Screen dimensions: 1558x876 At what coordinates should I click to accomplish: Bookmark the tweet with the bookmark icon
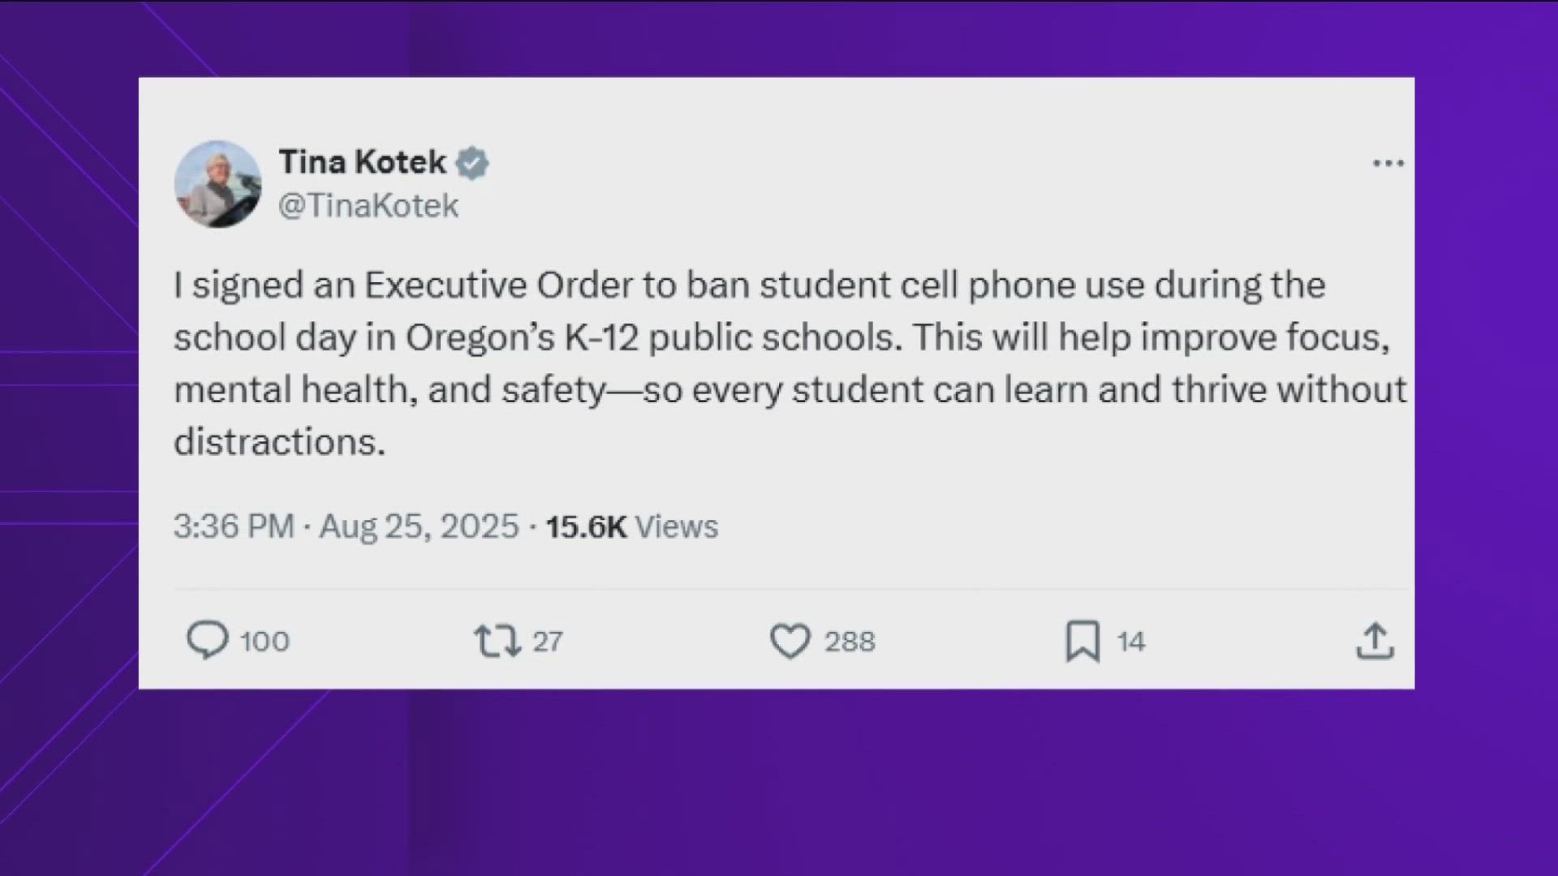click(x=1082, y=642)
